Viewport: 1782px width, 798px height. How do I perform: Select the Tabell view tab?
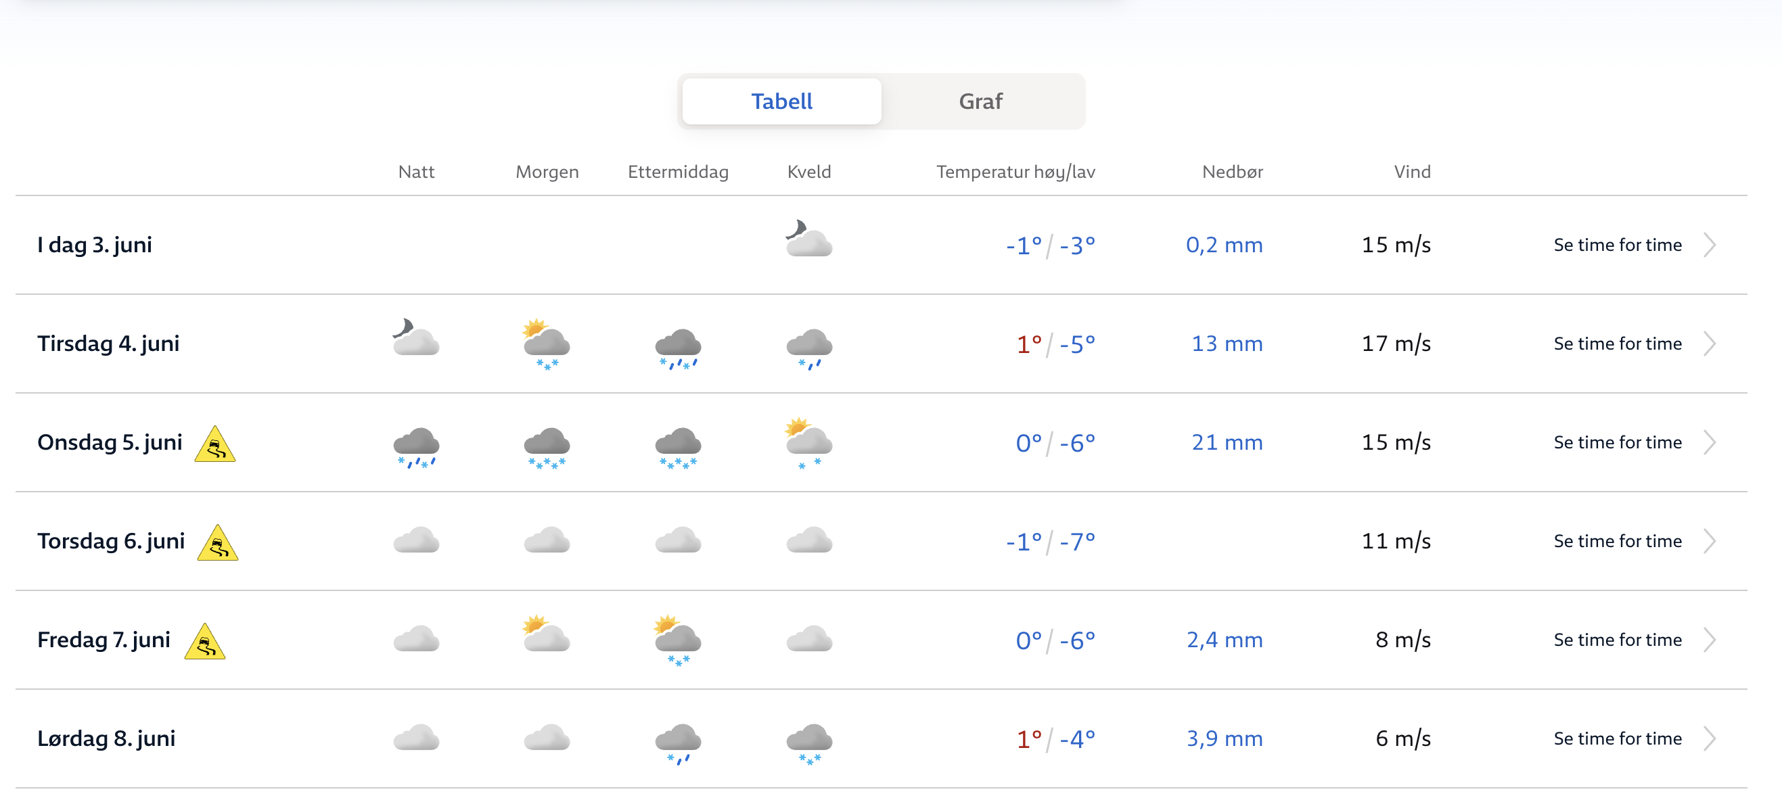(781, 101)
